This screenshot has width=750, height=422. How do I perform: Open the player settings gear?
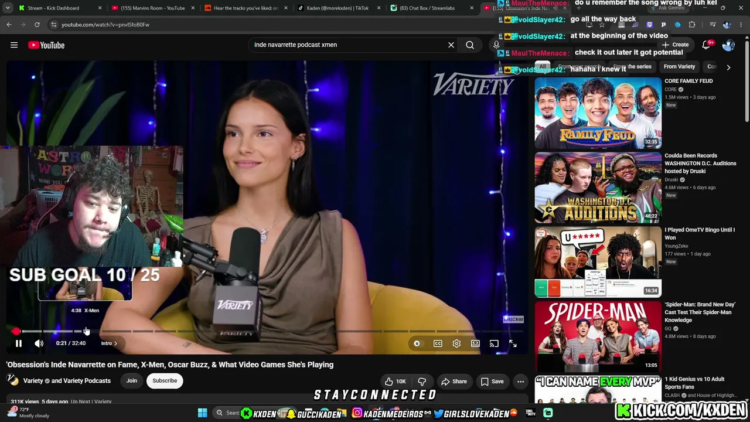(x=456, y=343)
